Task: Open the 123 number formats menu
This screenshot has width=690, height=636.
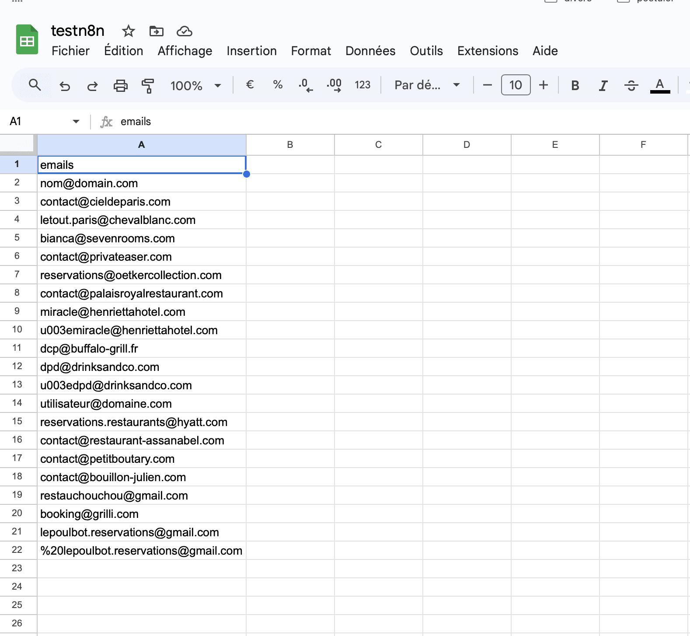Action: pyautogui.click(x=362, y=85)
